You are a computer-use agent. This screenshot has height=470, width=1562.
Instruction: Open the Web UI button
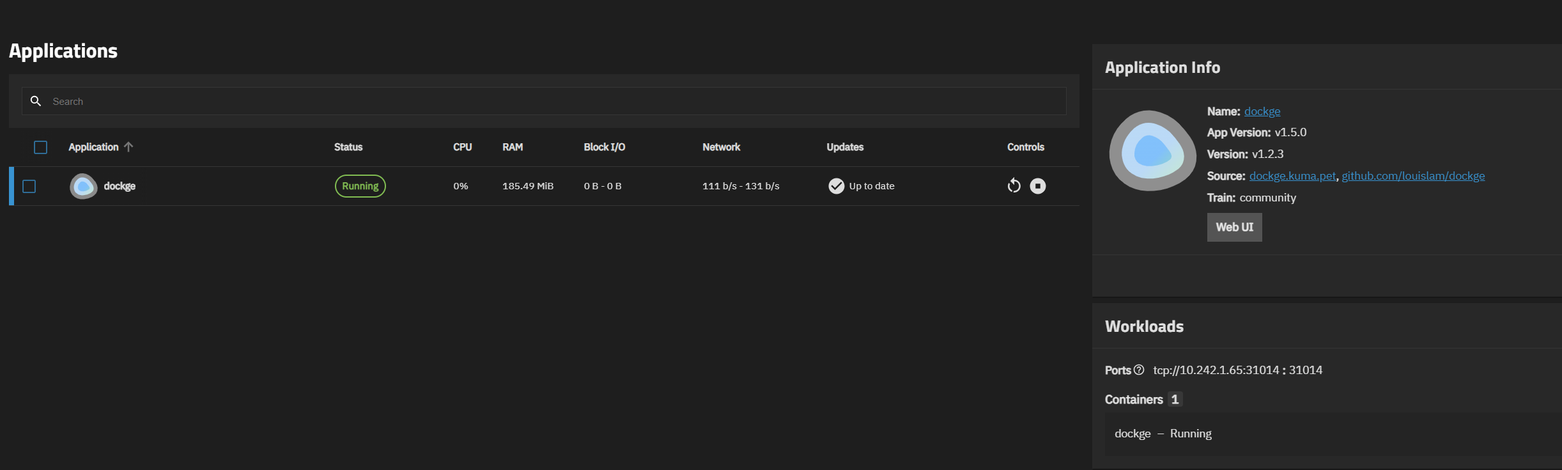1234,227
